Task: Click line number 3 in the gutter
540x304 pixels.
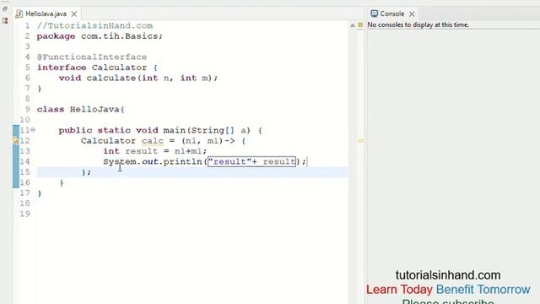Action: pyautogui.click(x=28, y=46)
